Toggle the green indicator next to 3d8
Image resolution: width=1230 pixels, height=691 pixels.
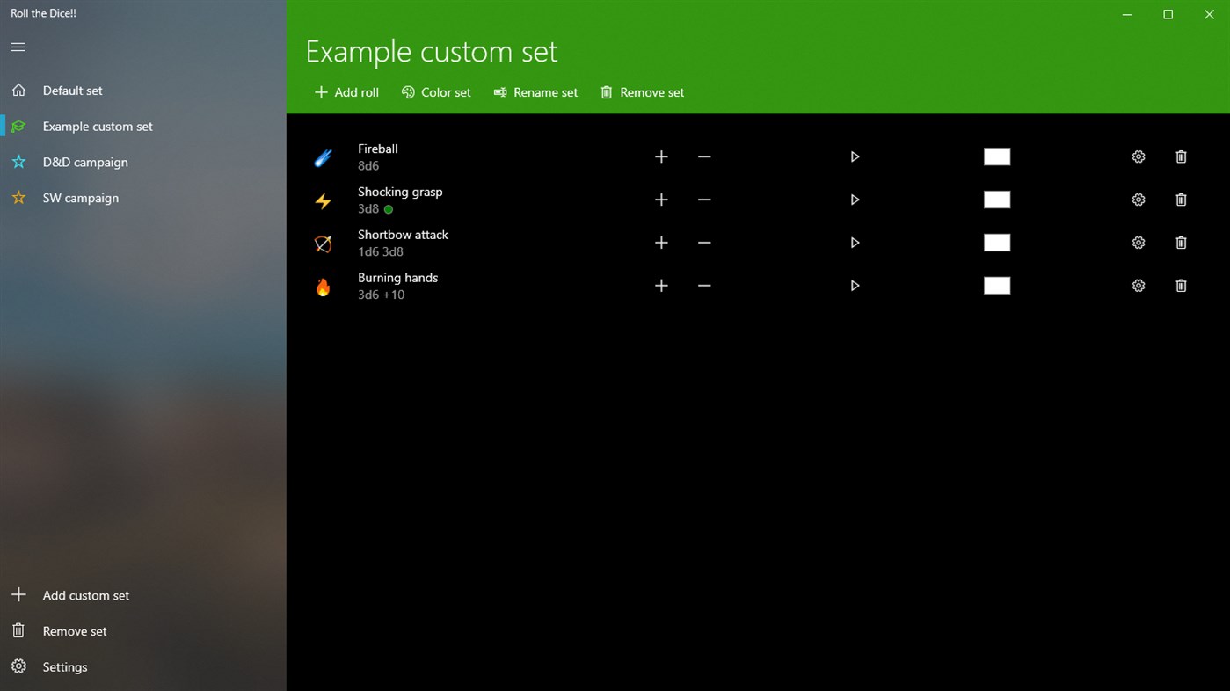[x=388, y=209]
